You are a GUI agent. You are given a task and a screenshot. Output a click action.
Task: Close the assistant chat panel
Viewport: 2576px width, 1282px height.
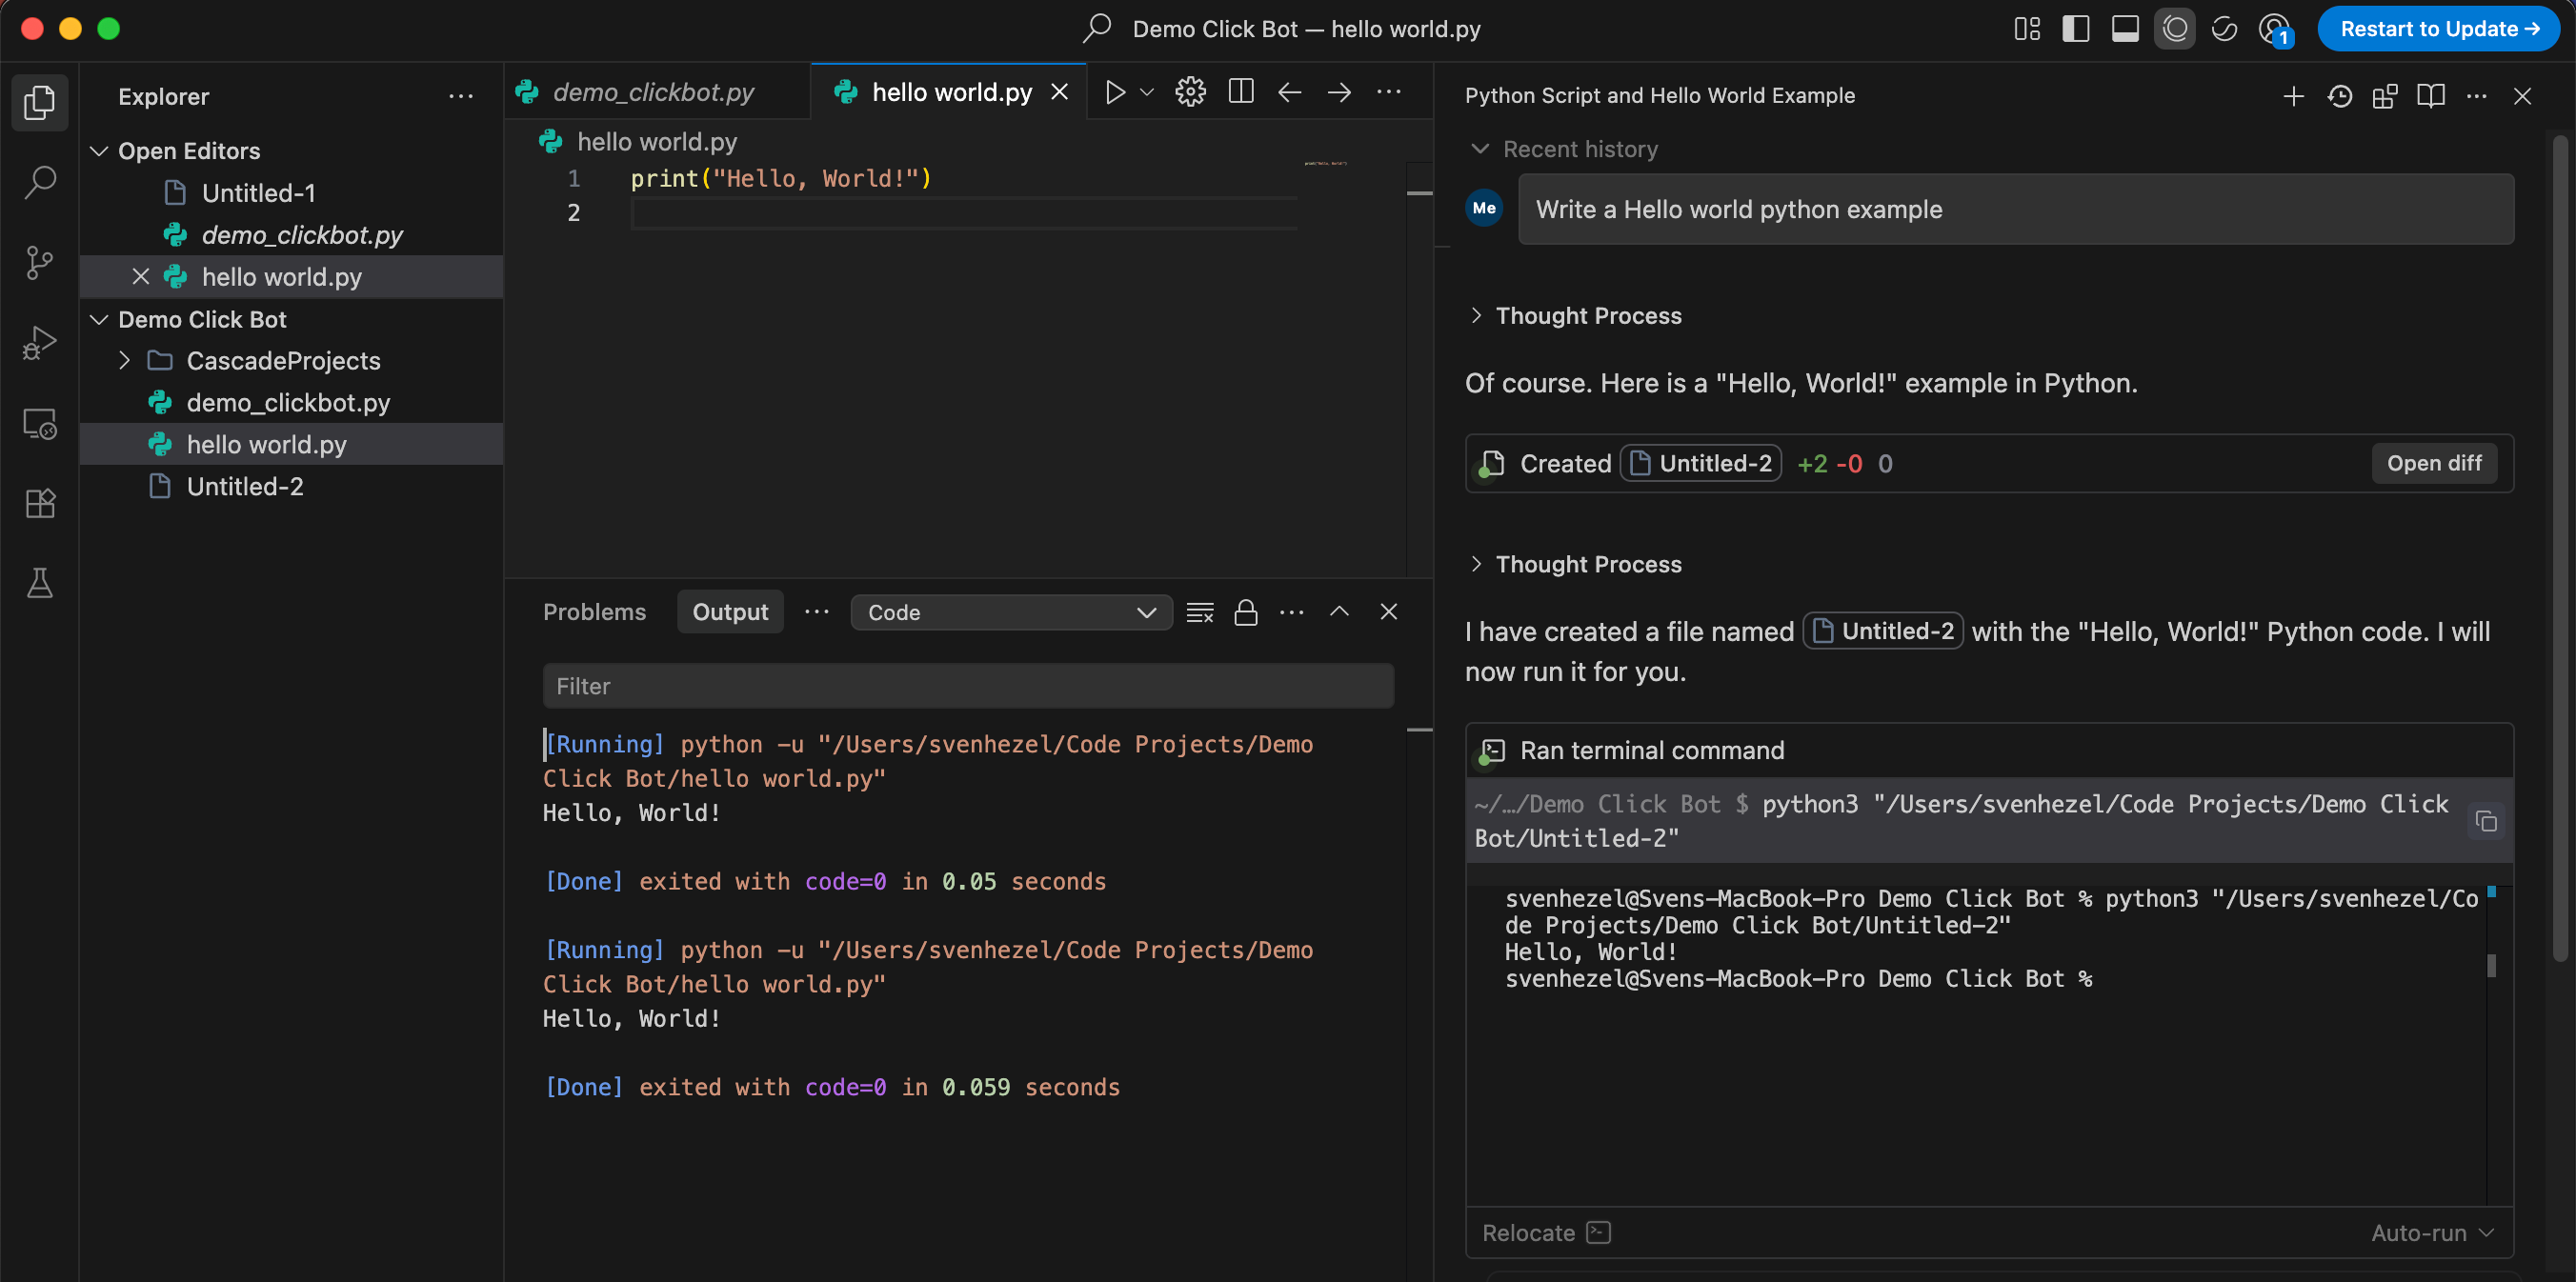click(x=2522, y=96)
